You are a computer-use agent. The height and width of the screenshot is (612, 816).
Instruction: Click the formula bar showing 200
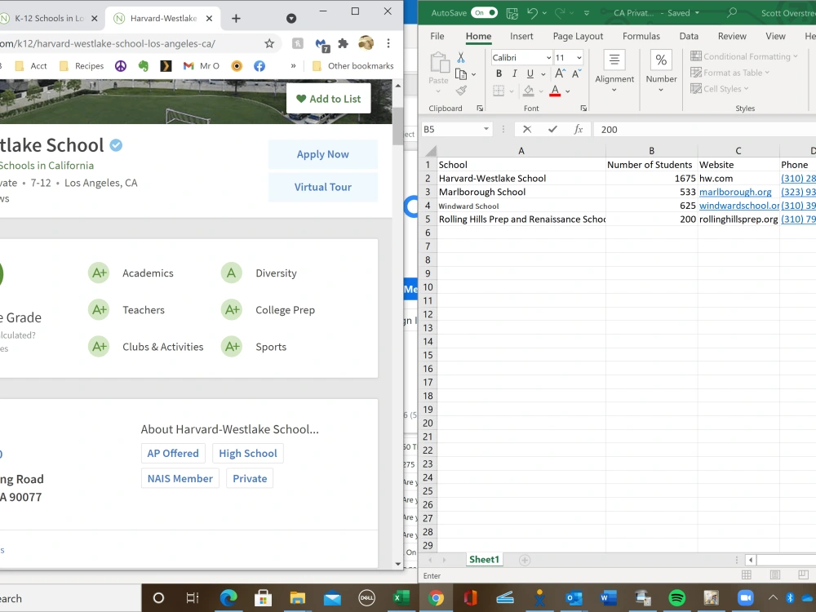click(705, 129)
